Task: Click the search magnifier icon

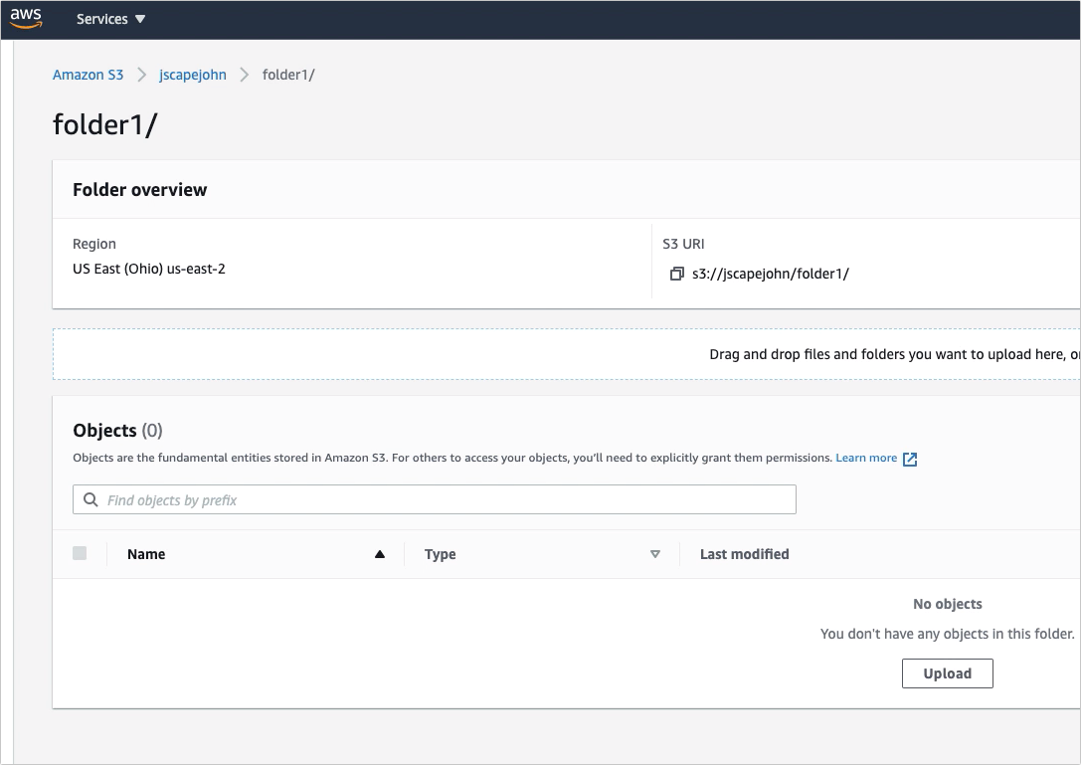Action: (90, 499)
